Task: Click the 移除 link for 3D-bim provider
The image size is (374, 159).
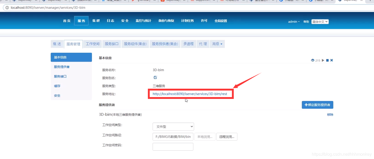Action: (x=330, y=115)
